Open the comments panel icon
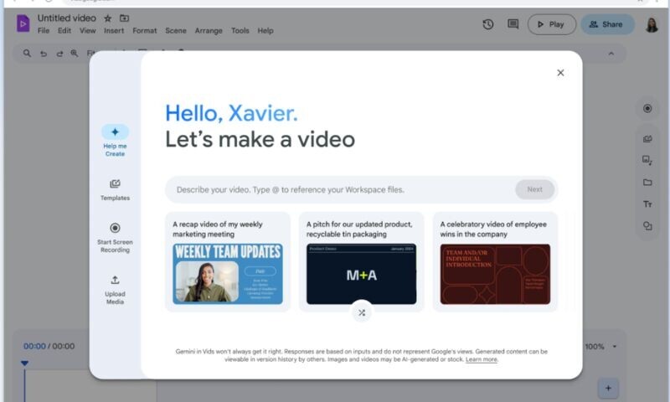Image resolution: width=670 pixels, height=402 pixels. pos(513,24)
